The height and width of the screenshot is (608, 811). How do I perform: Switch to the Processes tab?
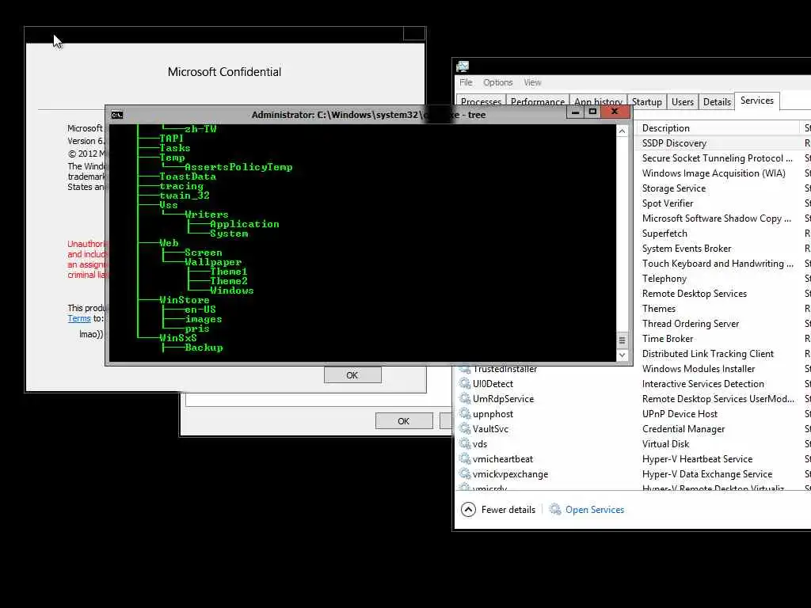click(x=481, y=102)
